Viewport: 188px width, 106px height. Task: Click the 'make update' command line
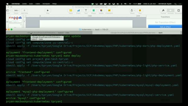43,36
